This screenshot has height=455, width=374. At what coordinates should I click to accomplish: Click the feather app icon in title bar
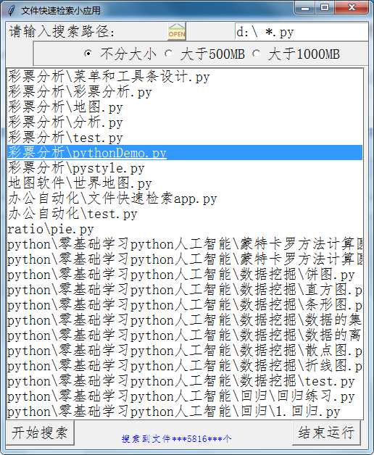12,10
